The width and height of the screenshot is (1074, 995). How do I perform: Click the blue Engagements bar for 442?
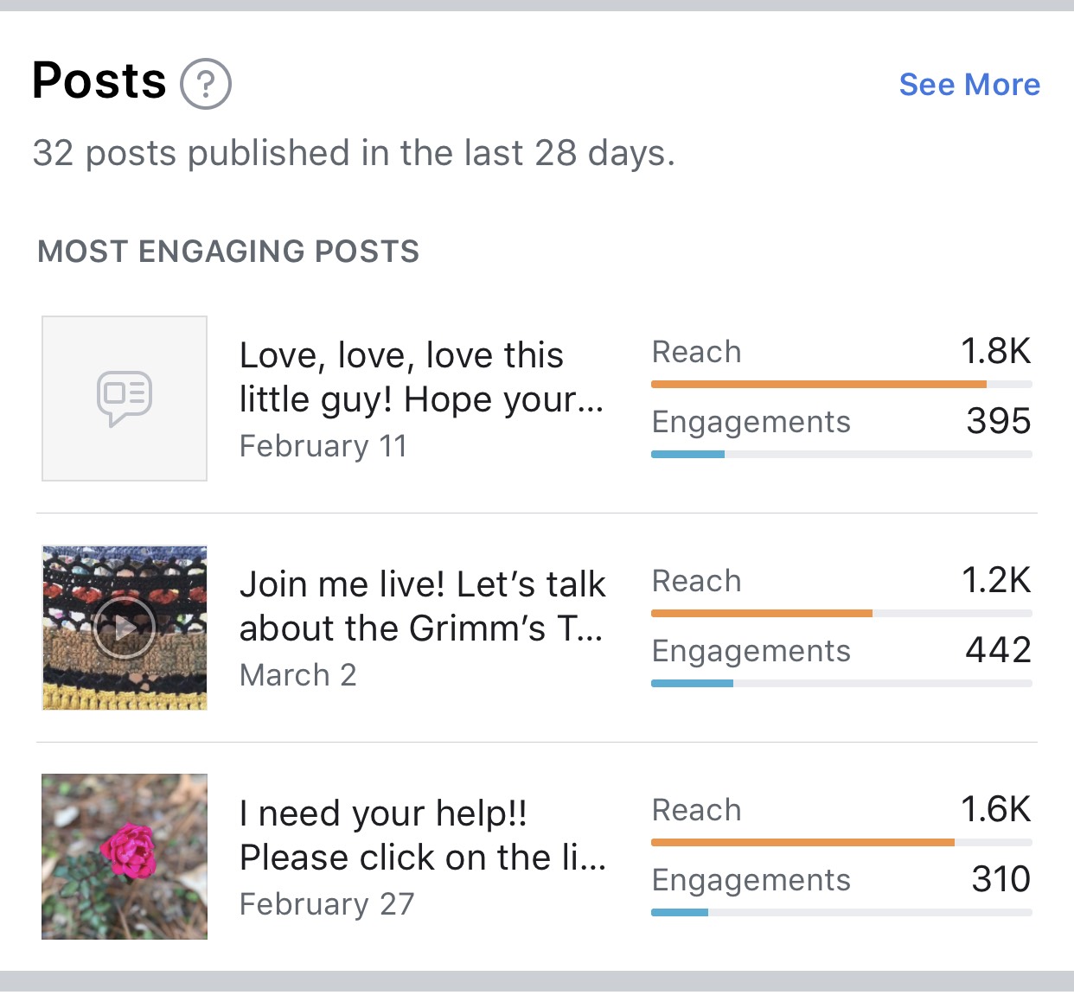click(x=692, y=683)
